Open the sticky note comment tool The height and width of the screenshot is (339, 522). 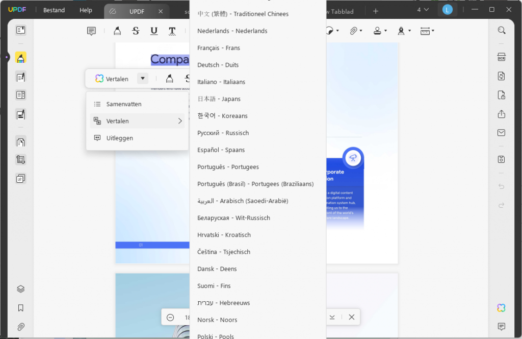point(91,31)
